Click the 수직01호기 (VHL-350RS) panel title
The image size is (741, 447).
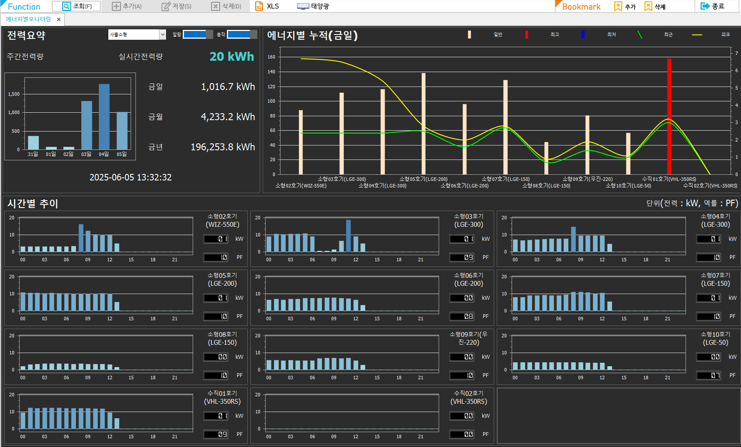coord(222,398)
